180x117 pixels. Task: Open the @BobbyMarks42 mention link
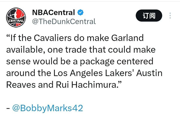[x=47, y=108]
